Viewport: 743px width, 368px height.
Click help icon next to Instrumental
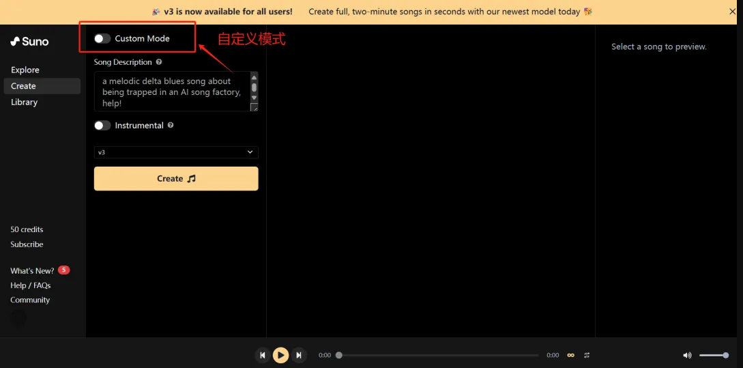tap(171, 126)
